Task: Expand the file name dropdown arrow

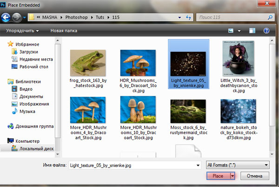Action: [x=198, y=165]
